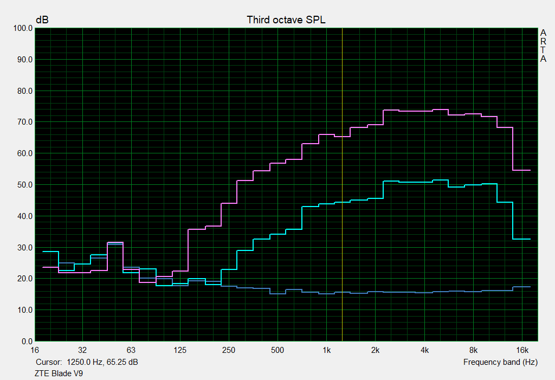Viewport: 555px width, 380px height.
Task: Click the '4k' frequency axis label
Action: coord(424,350)
